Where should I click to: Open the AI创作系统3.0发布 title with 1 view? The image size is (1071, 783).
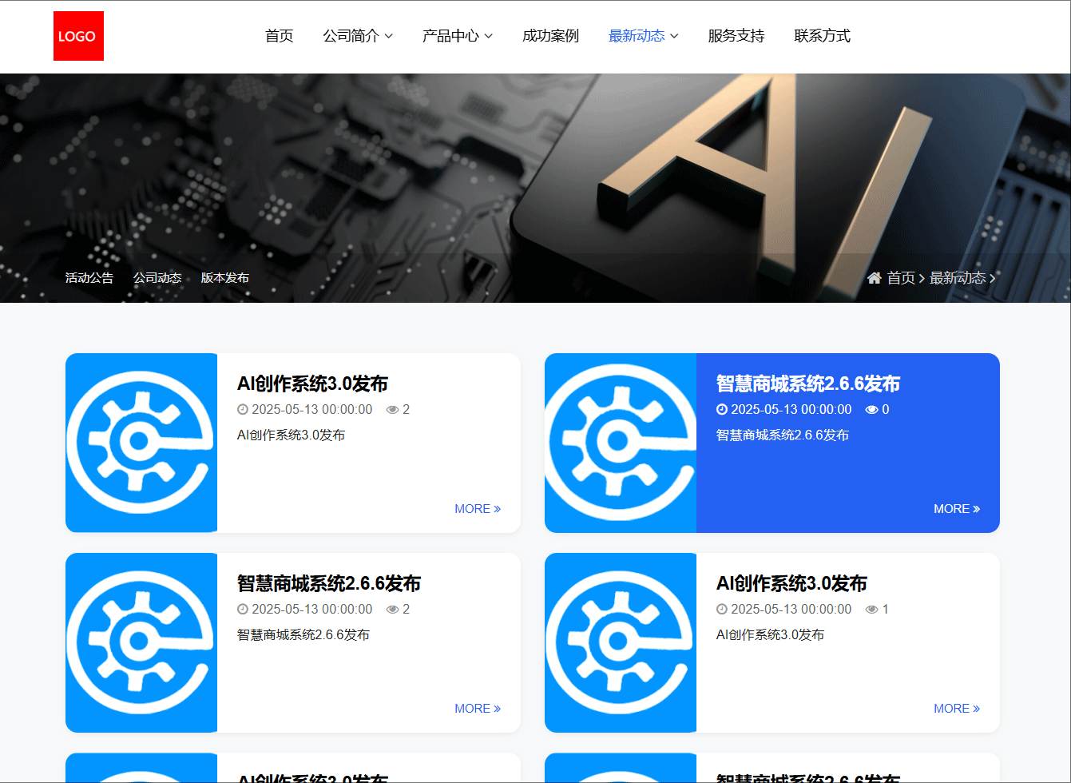coord(792,584)
